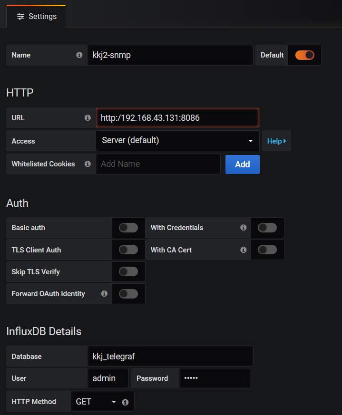Click the URL info icon
The height and width of the screenshot is (415, 342).
pyautogui.click(x=88, y=117)
